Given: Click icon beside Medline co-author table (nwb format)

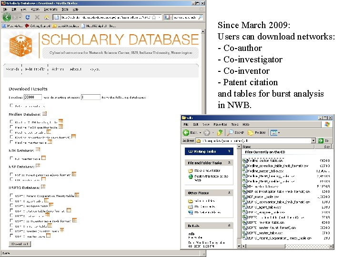Looking at the screenshot, I should point(73,137).
